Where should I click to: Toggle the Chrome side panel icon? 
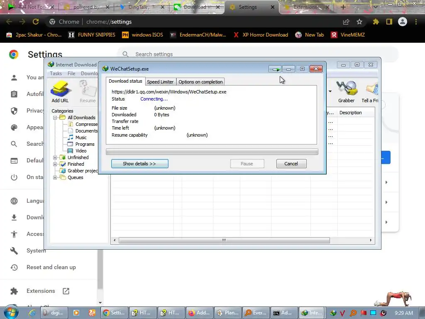[389, 22]
